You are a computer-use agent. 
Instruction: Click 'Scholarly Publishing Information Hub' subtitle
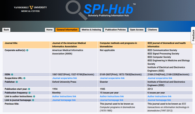(x=109, y=16)
